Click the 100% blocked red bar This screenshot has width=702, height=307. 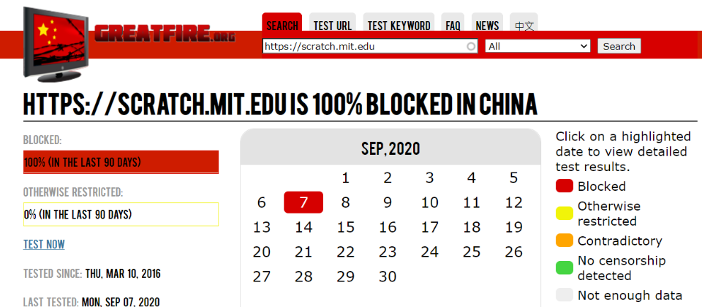121,162
